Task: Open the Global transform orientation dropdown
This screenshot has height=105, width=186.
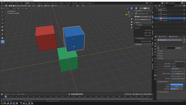Action: [68, 6]
